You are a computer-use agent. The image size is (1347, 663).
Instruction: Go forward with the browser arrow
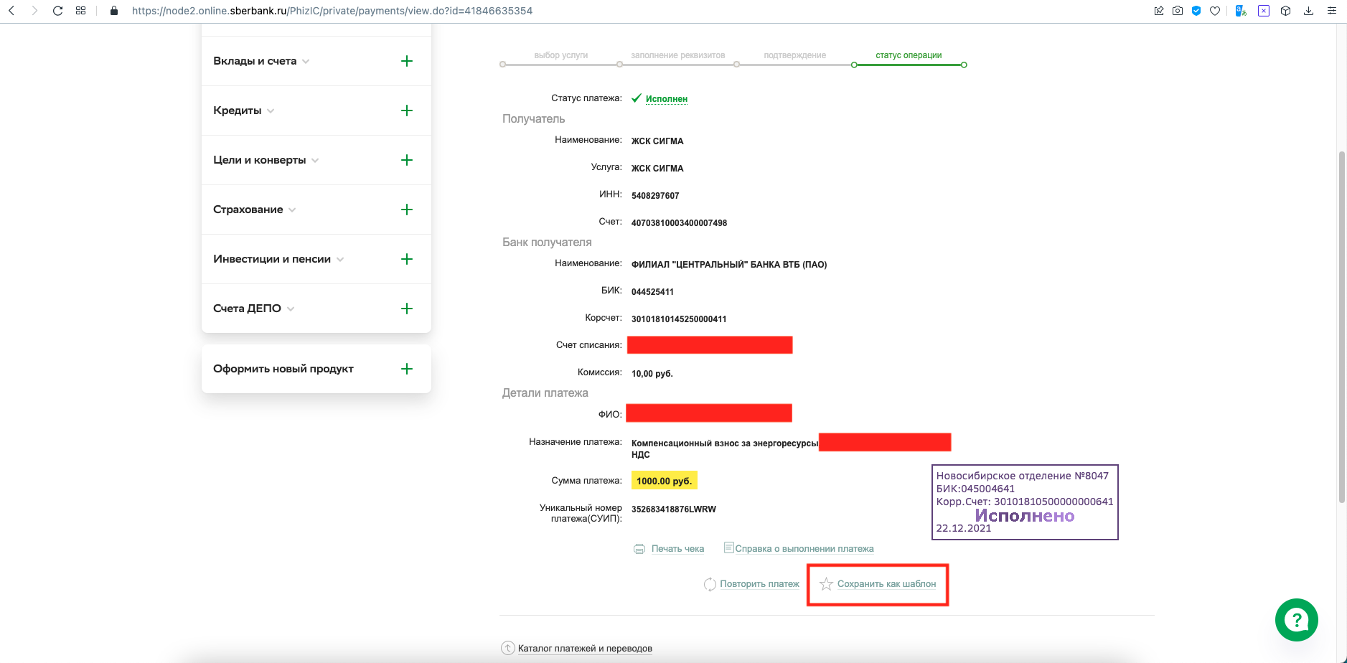34,11
